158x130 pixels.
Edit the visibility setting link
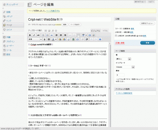(x=132, y=32)
